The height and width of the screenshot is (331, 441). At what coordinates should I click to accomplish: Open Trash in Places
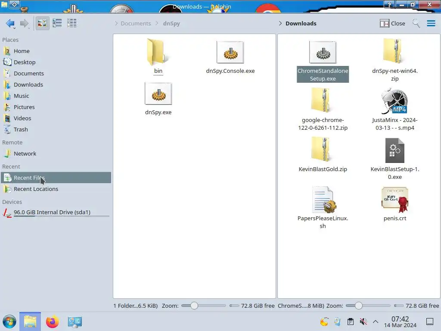click(x=56, y=129)
